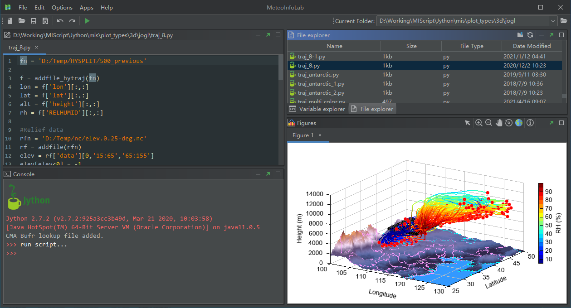571x308 pixels.
Task: Open the Options menu
Action: (62, 8)
